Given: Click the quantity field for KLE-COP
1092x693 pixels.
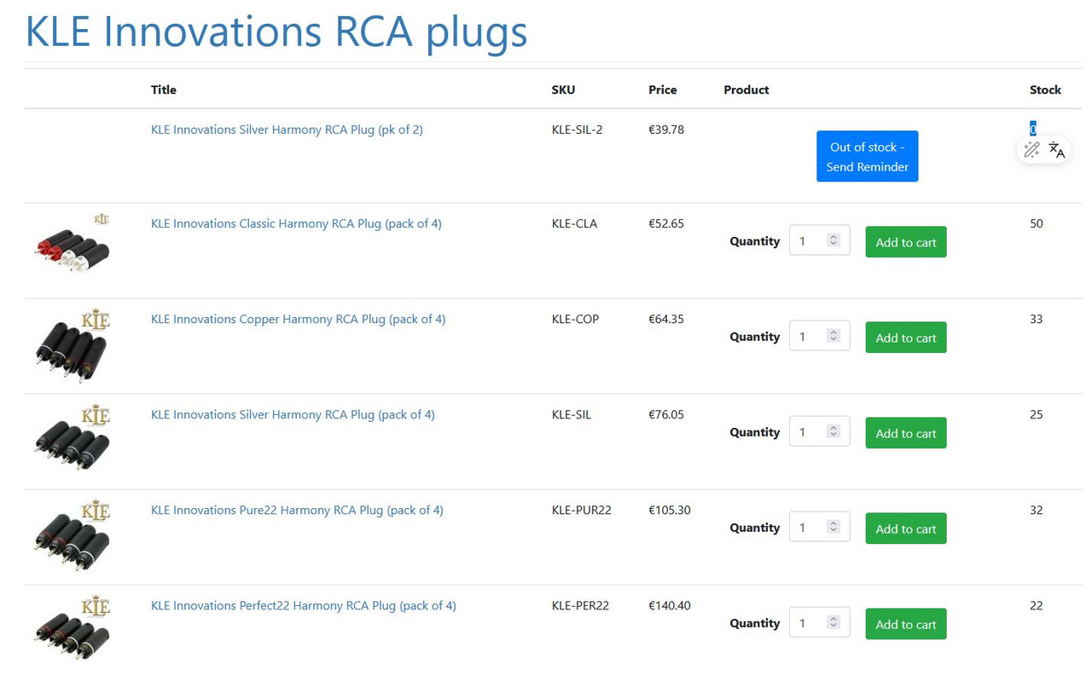Looking at the screenshot, I should [x=819, y=336].
